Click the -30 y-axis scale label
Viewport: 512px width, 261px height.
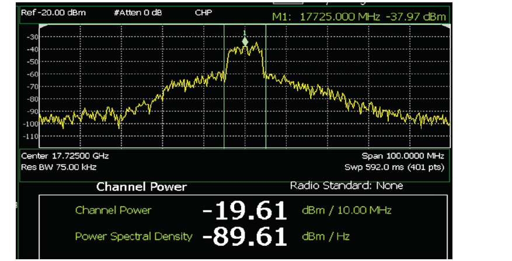(32, 37)
